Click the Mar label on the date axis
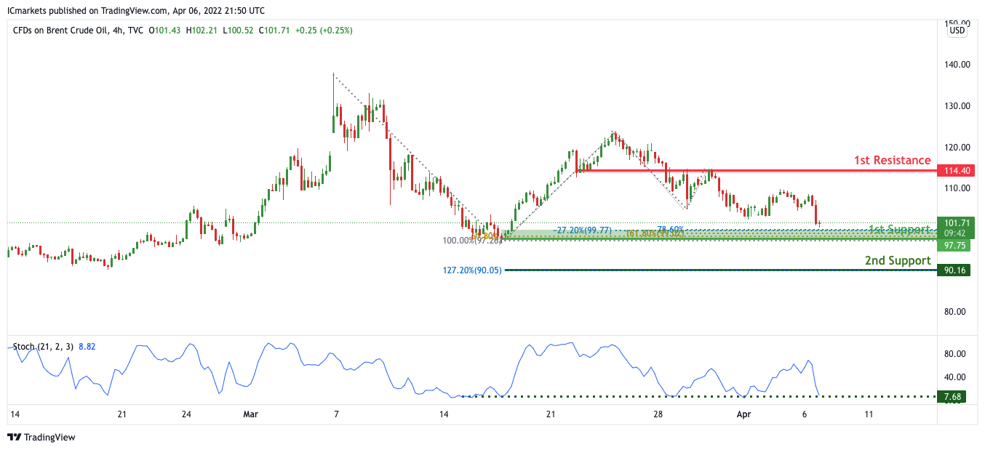Image resolution: width=985 pixels, height=450 pixels. click(x=250, y=414)
